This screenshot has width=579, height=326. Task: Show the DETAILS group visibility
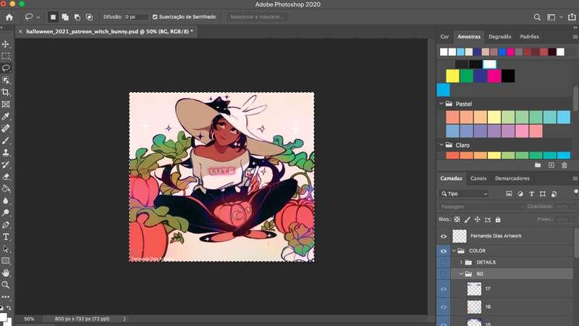click(x=444, y=262)
